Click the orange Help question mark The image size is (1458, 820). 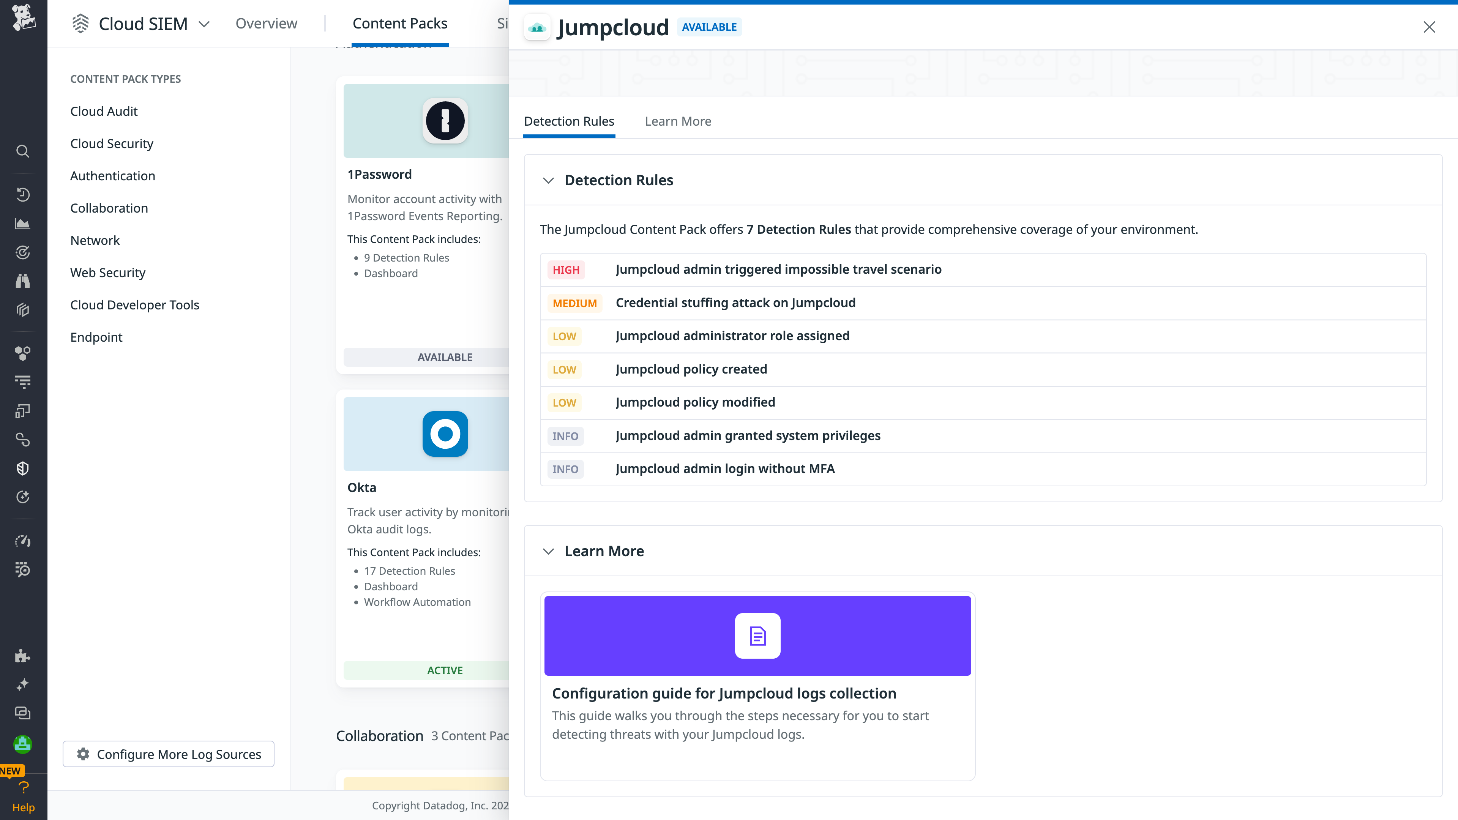pyautogui.click(x=23, y=787)
